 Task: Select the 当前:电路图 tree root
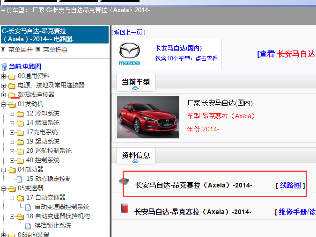25,66
